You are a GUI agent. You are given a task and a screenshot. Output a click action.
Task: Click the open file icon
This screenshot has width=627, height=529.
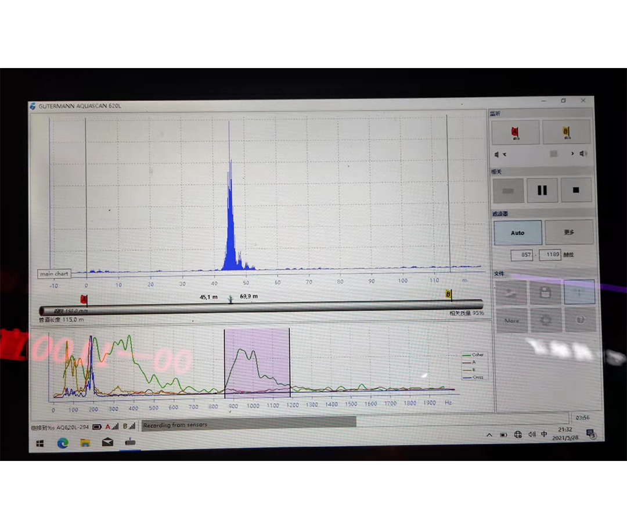[x=511, y=293]
